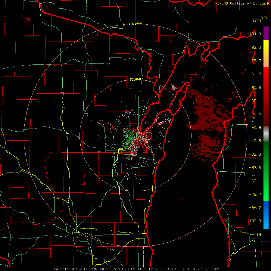Image resolution: width=271 pixels, height=271 pixels.
Task: Click the SUPER-RESOLUTION BASE VELOCITY caption text
Action: (95, 269)
